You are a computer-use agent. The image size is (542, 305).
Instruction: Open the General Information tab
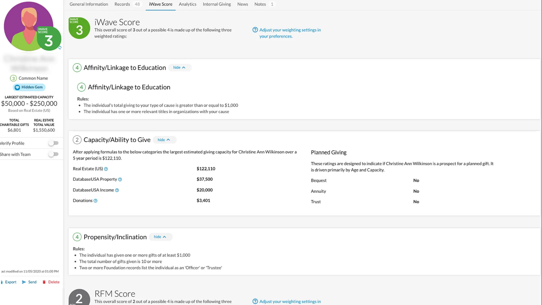pos(89,4)
